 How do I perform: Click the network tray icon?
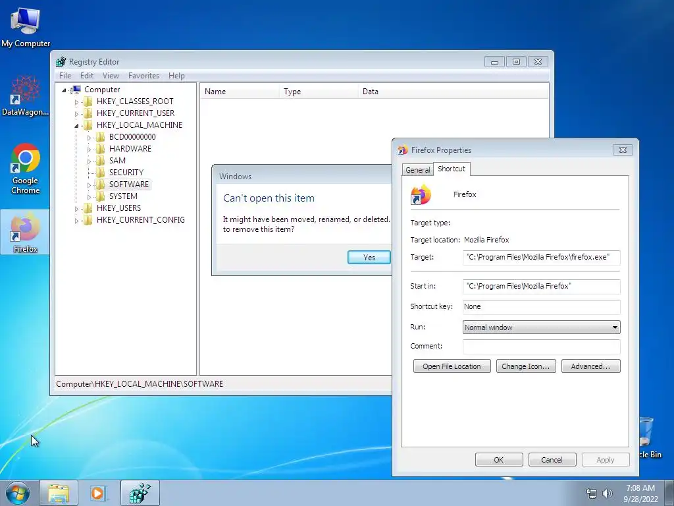point(592,493)
